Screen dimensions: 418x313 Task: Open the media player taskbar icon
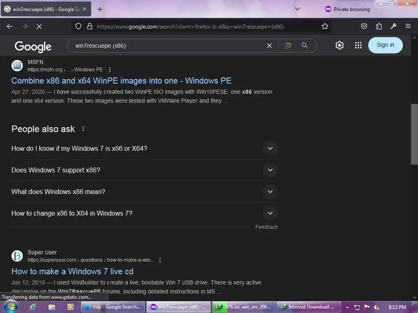click(x=70, y=307)
